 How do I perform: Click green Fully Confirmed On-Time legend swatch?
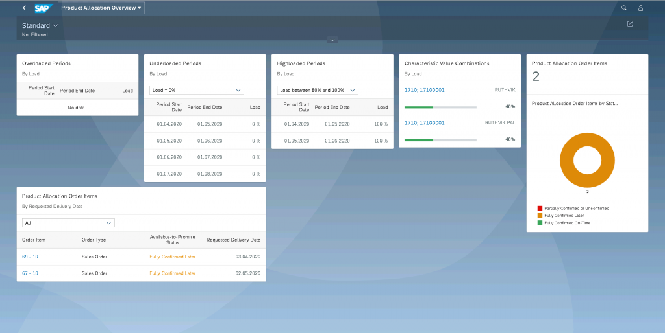pos(540,223)
